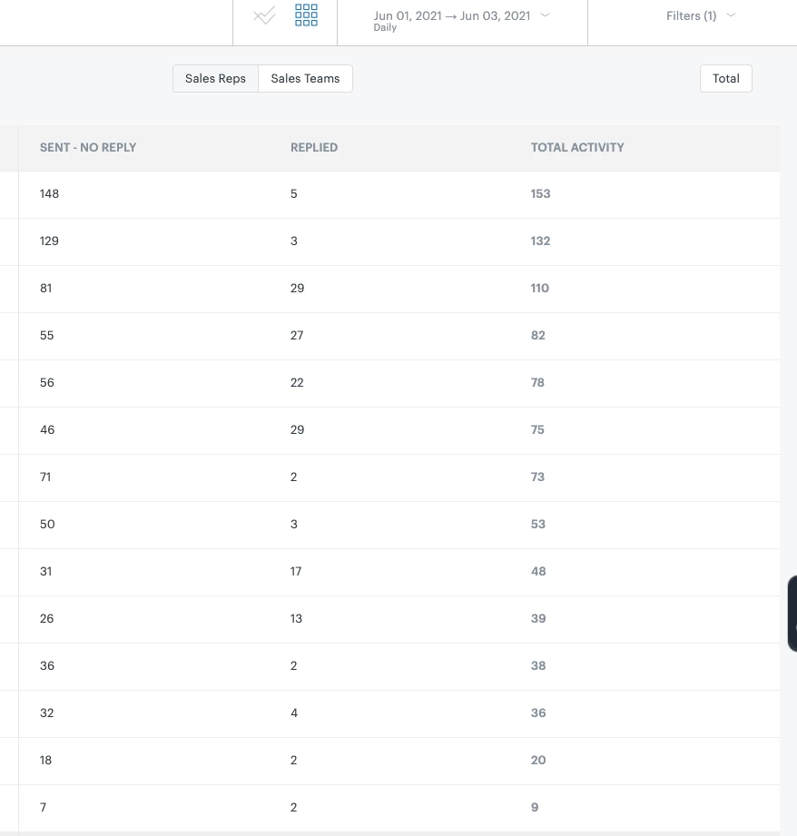Image resolution: width=797 pixels, height=836 pixels.
Task: Click the 7 sent no reply cell
Action: point(43,807)
